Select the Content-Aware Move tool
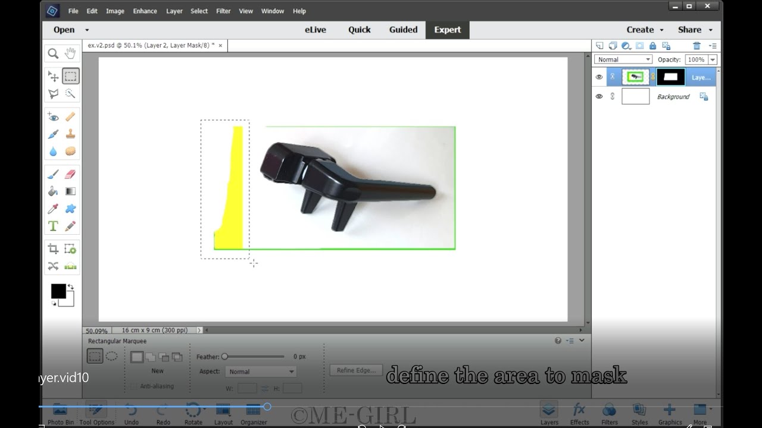Screen dimensions: 762x428 (53, 266)
